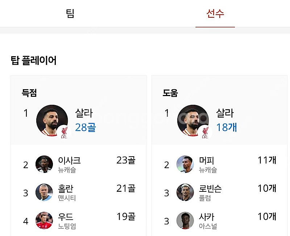Click the 머피 player avatar

185,164
